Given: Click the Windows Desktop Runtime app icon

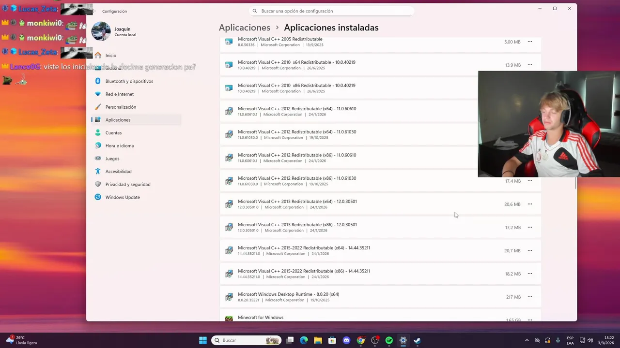Looking at the screenshot, I should coord(229,297).
